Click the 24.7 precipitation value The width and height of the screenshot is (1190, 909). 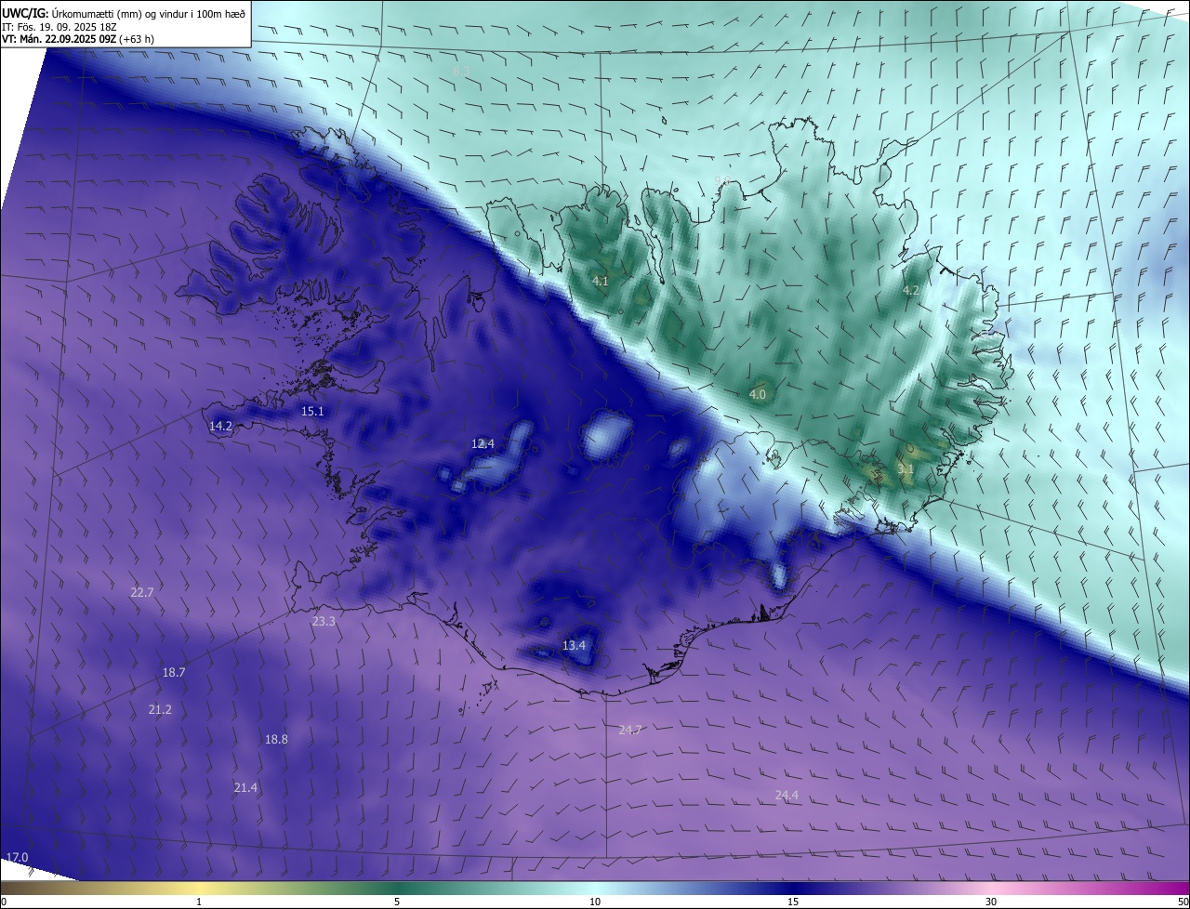629,730
